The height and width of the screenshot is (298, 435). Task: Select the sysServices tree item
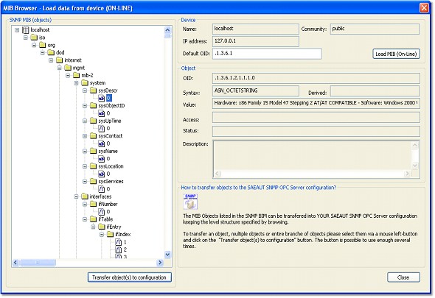coord(111,182)
